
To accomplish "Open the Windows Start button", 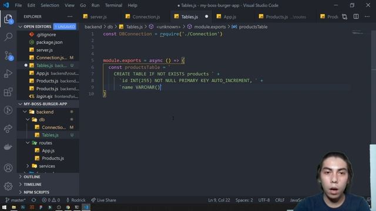I will click(4, 207).
